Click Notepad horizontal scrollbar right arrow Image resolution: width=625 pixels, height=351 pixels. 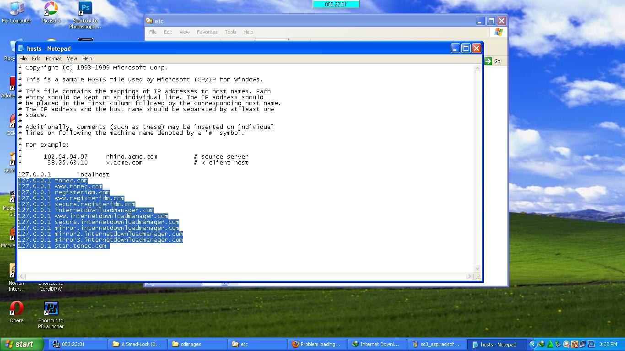[x=470, y=276]
